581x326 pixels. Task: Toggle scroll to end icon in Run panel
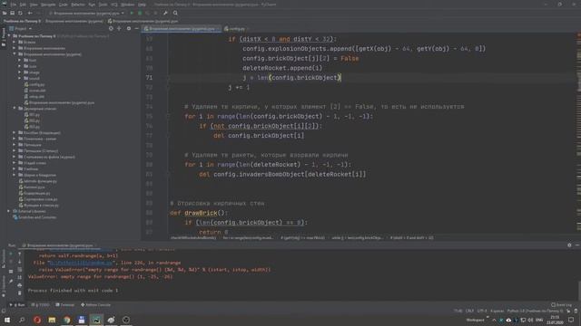[20, 277]
